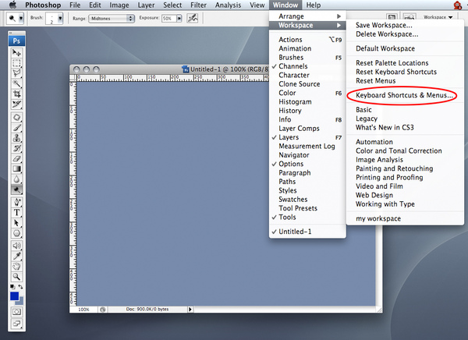Click the default colors icon
The width and height of the screenshot is (468, 340).
click(12, 286)
